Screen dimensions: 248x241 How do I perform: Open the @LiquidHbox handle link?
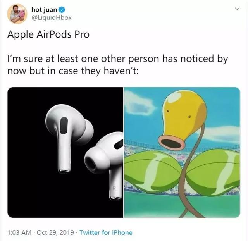[52, 17]
